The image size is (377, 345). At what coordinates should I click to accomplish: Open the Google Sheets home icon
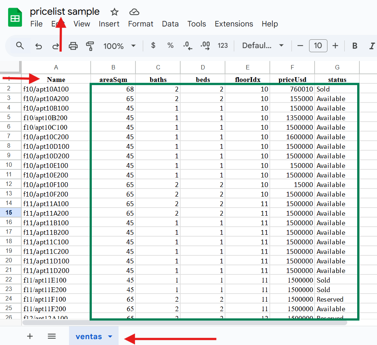15,17
